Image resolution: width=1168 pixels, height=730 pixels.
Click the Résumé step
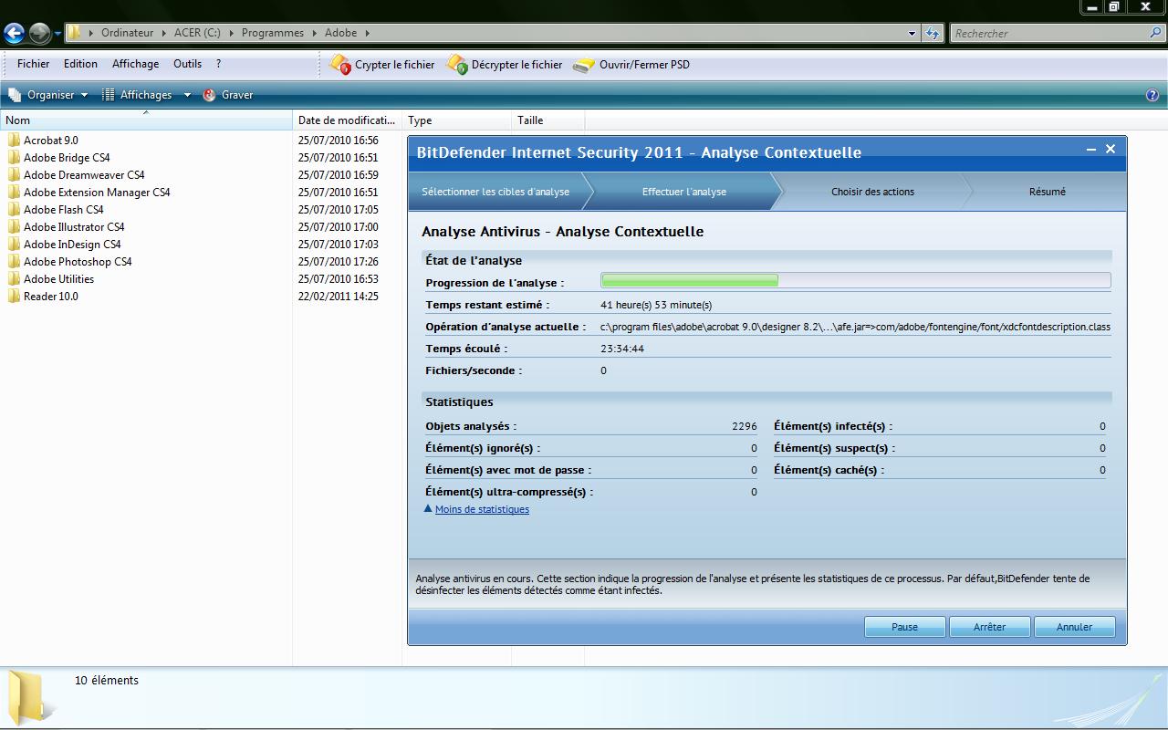(x=1047, y=192)
